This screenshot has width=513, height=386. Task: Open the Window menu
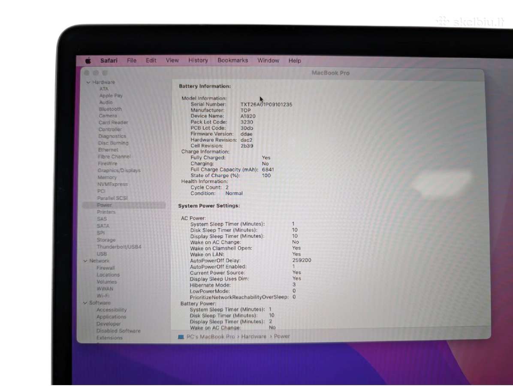tap(268, 60)
